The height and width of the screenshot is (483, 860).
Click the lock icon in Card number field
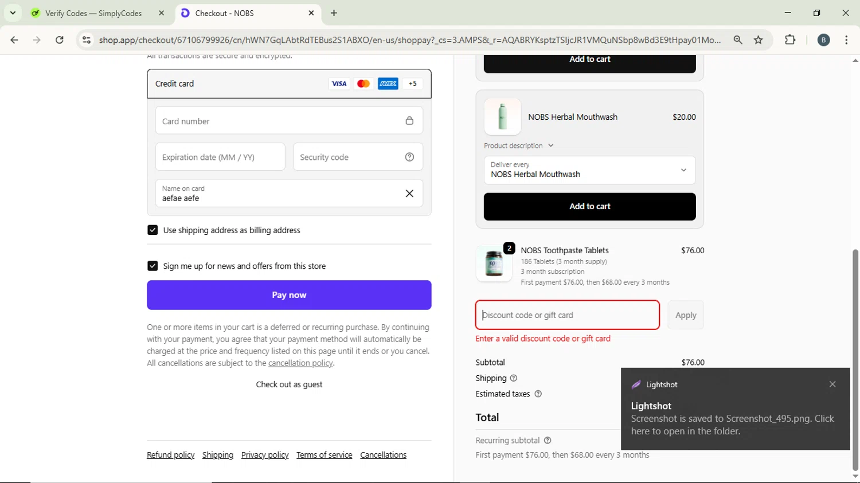pyautogui.click(x=409, y=121)
